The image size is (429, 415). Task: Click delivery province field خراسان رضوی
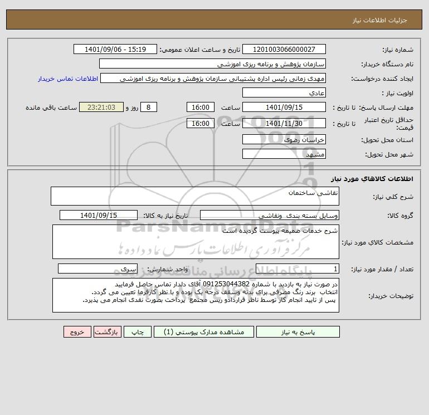[x=284, y=139]
